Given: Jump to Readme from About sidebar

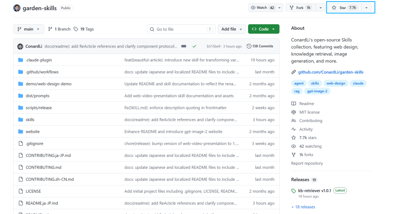Looking at the screenshot, I should [x=307, y=104].
